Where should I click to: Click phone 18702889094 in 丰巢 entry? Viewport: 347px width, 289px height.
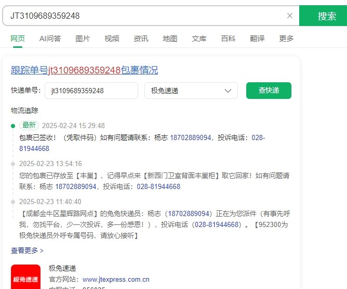point(76,187)
